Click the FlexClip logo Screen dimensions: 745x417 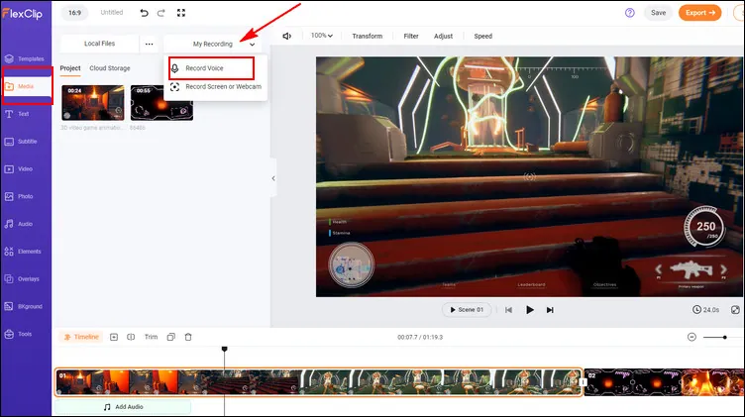pyautogui.click(x=23, y=13)
